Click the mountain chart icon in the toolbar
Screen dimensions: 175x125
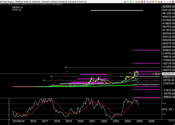[x=159, y=2]
